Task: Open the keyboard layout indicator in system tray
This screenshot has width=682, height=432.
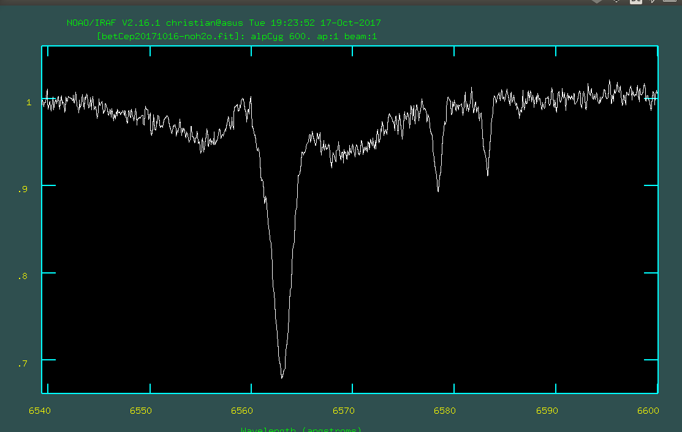Action: tap(636, 2)
